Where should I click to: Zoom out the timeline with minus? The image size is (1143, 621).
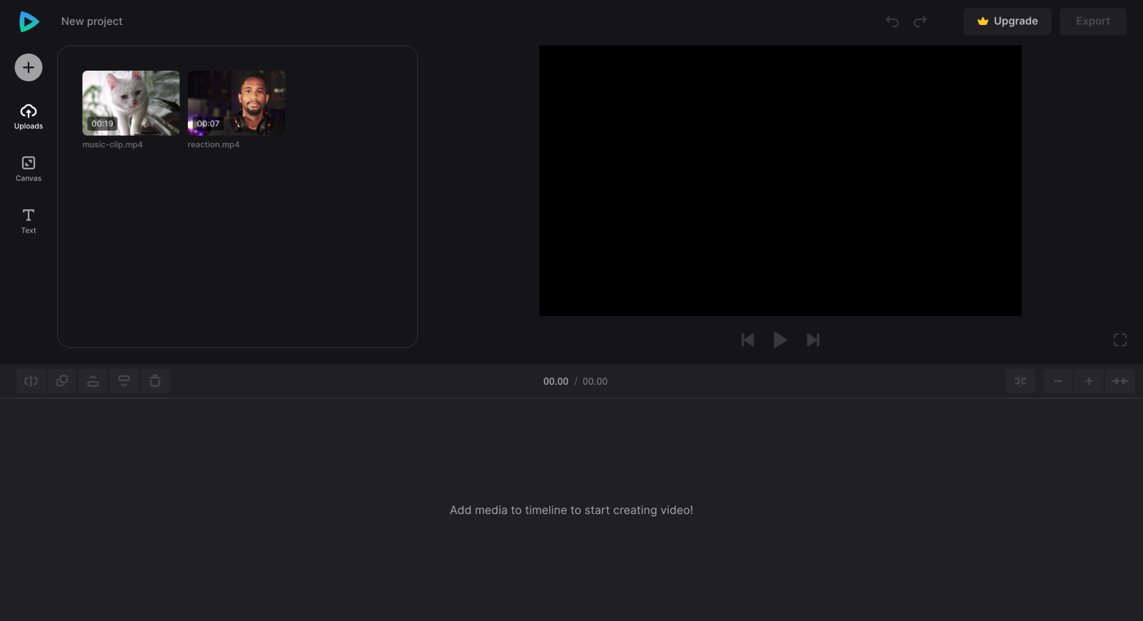(1058, 381)
